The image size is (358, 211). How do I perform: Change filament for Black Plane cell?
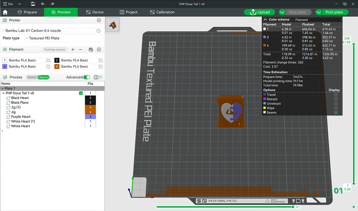click(x=90, y=102)
